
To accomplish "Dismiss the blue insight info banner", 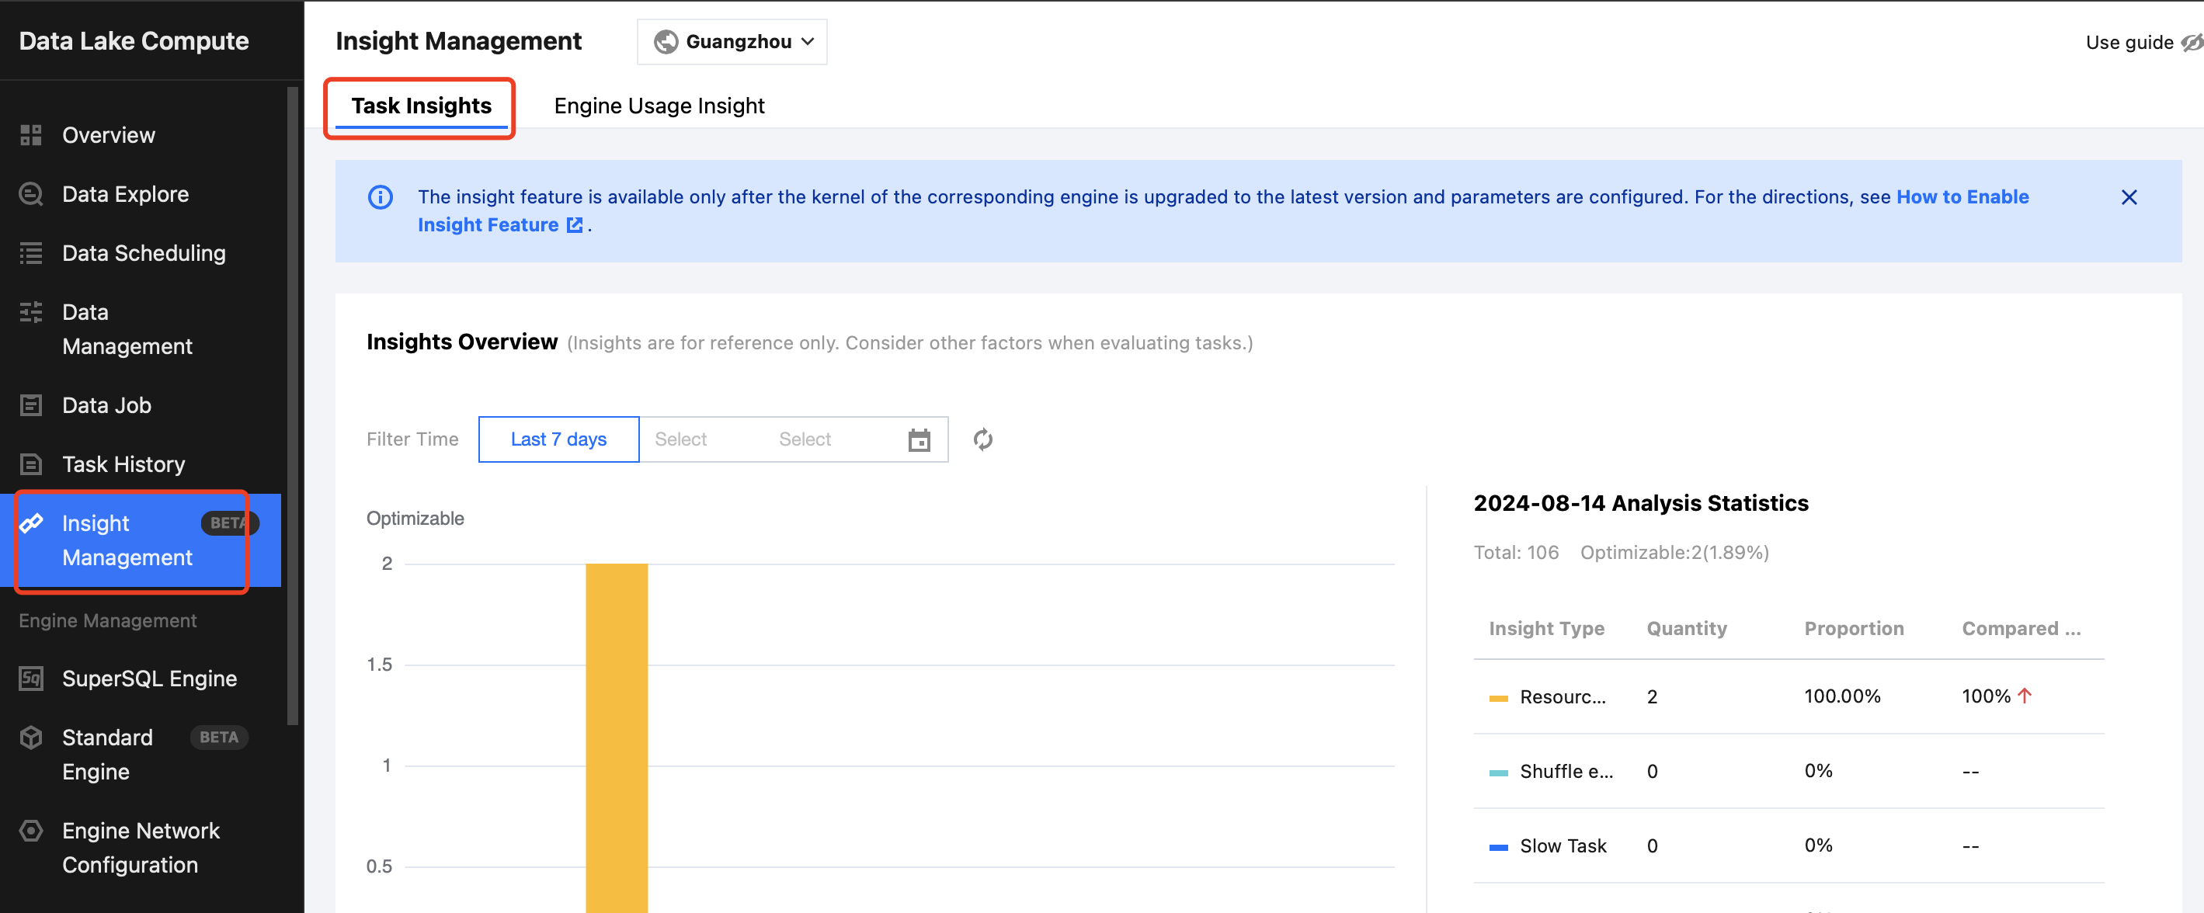I will point(2129,198).
